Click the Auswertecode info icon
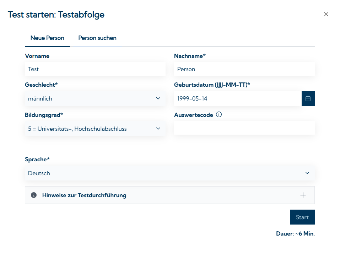Screen dimensions: 340x259 point(219,115)
